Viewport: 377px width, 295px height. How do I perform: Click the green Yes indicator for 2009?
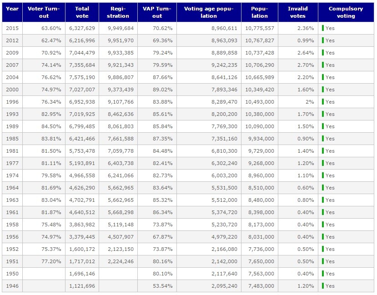(x=323, y=53)
